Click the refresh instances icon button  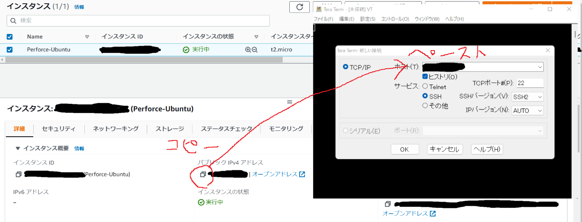299,7
